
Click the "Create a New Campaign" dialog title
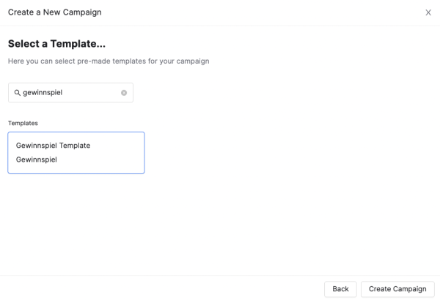click(x=54, y=12)
